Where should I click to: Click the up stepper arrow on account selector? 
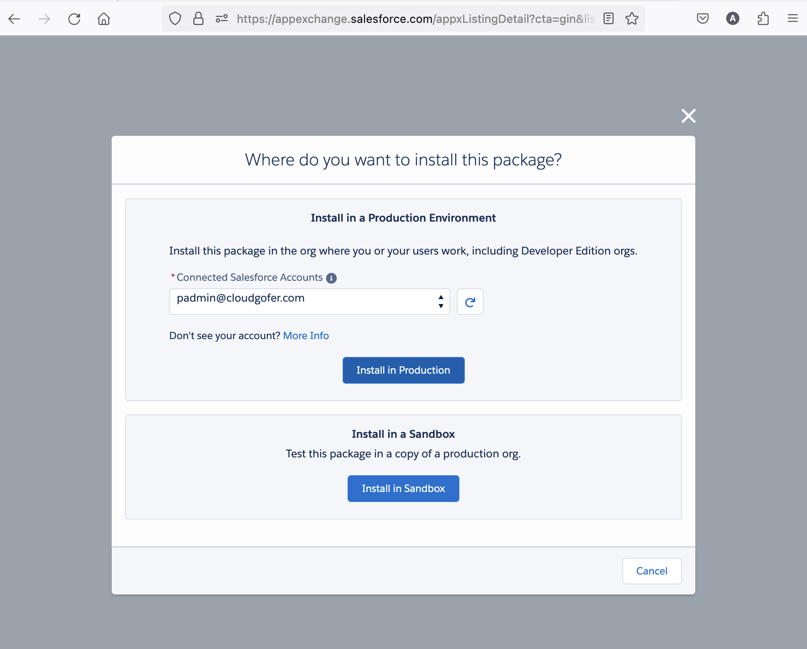pyautogui.click(x=441, y=297)
